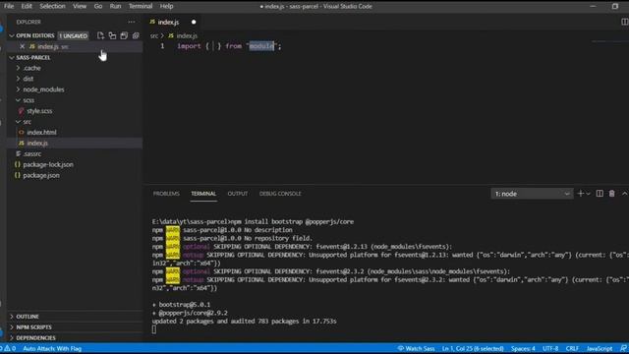Image resolution: width=629 pixels, height=354 pixels.
Task: Open the launch profile chevron beside plus
Action: pos(588,194)
